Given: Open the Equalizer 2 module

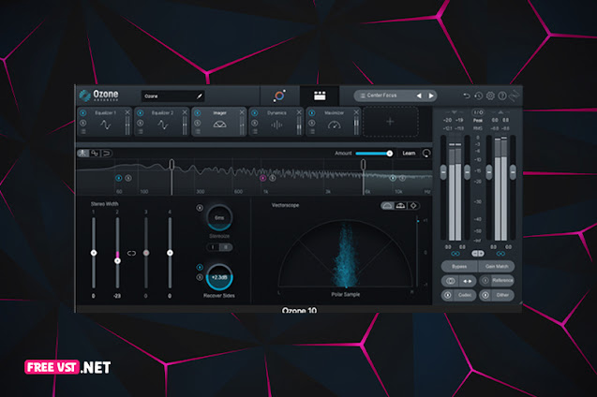Looking at the screenshot, I should coord(162,122).
